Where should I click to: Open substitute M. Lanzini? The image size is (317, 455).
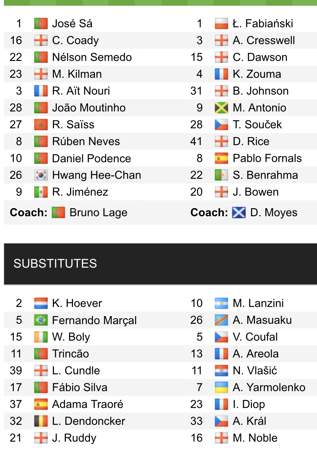258,303
